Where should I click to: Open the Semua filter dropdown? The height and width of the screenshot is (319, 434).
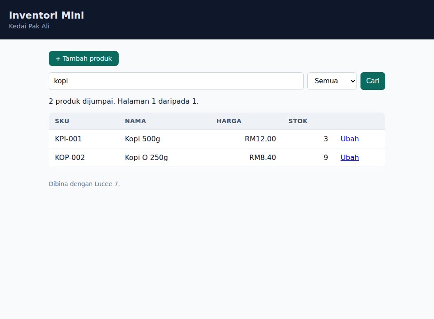pyautogui.click(x=332, y=81)
